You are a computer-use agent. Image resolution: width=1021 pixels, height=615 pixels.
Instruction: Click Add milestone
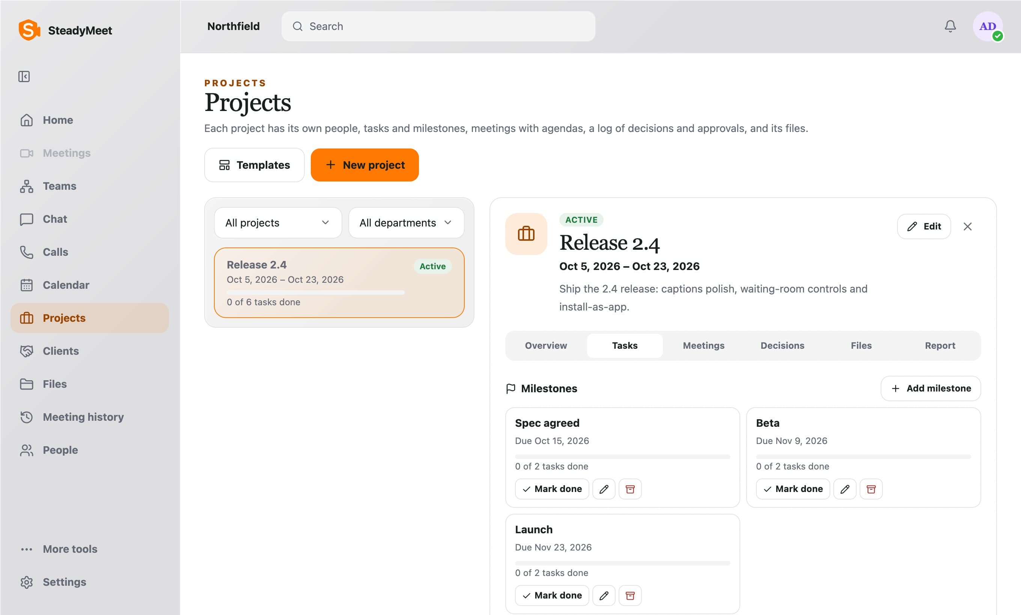pos(931,388)
